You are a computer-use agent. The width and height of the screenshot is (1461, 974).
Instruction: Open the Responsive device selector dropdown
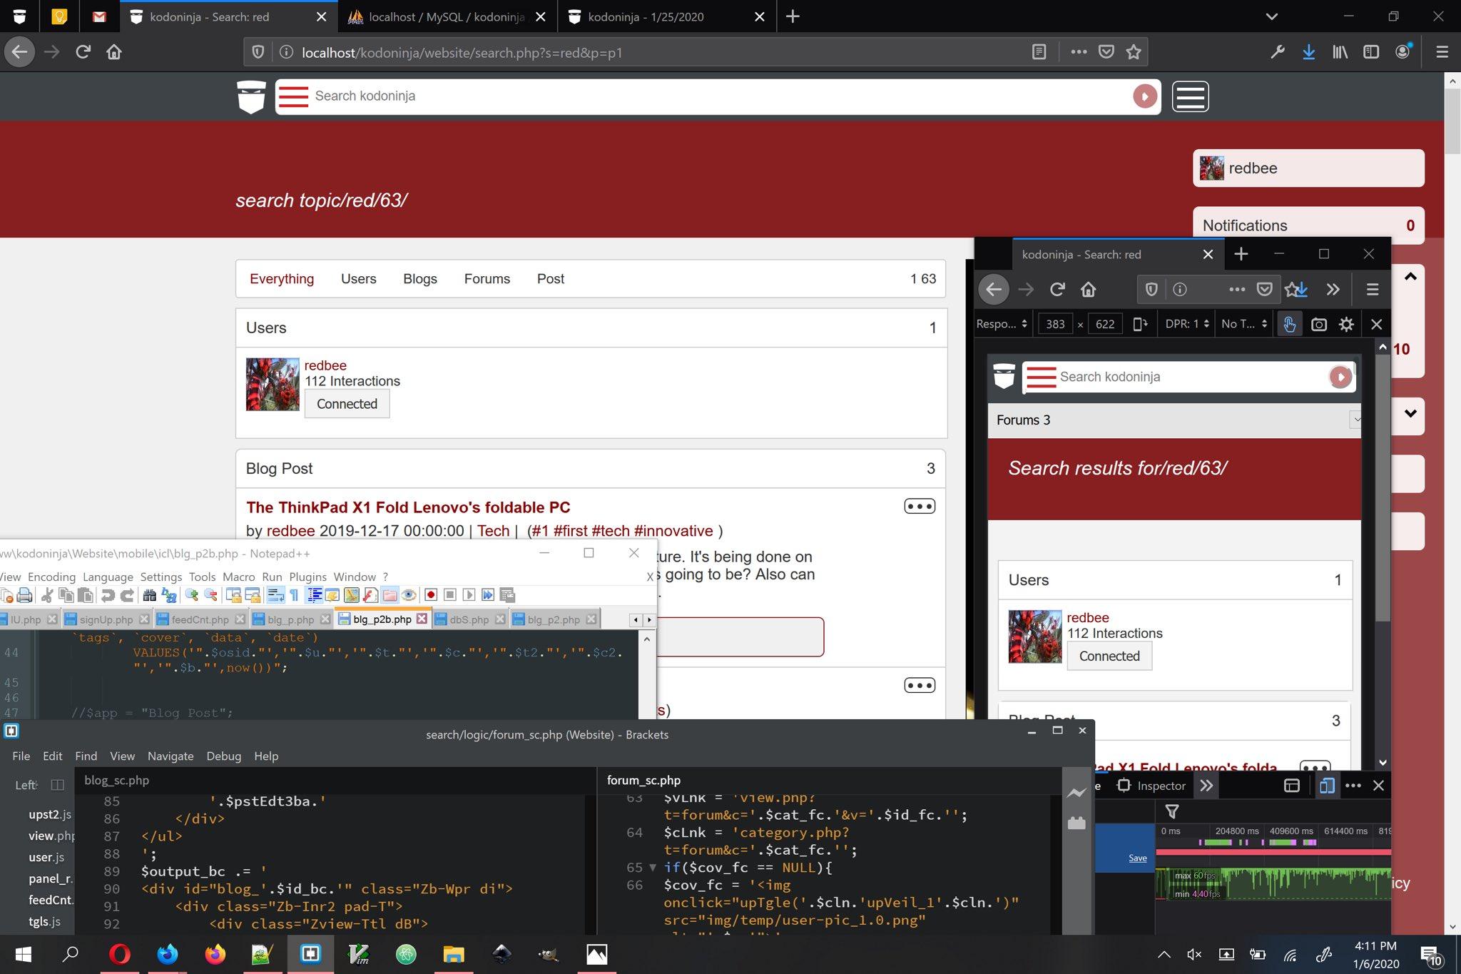tap(1002, 324)
